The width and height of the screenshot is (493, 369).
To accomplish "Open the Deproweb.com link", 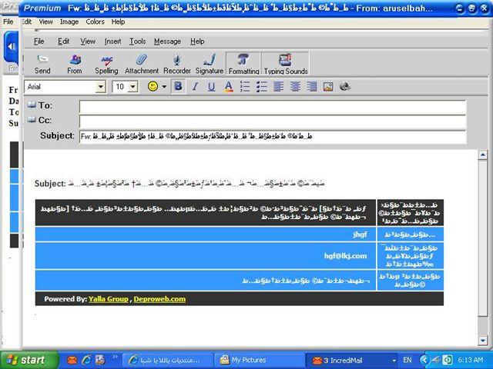I will pyautogui.click(x=159, y=299).
